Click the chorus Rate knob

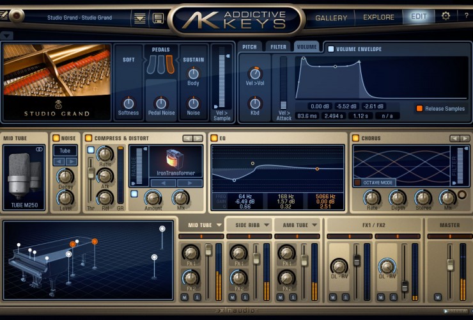pyautogui.click(x=372, y=198)
